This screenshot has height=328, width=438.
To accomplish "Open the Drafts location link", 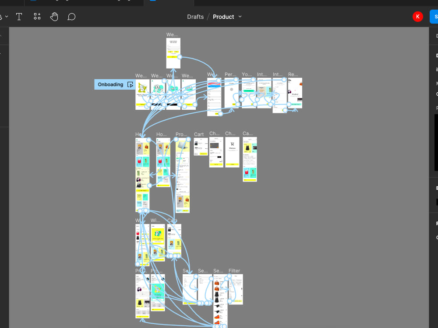I will (195, 17).
